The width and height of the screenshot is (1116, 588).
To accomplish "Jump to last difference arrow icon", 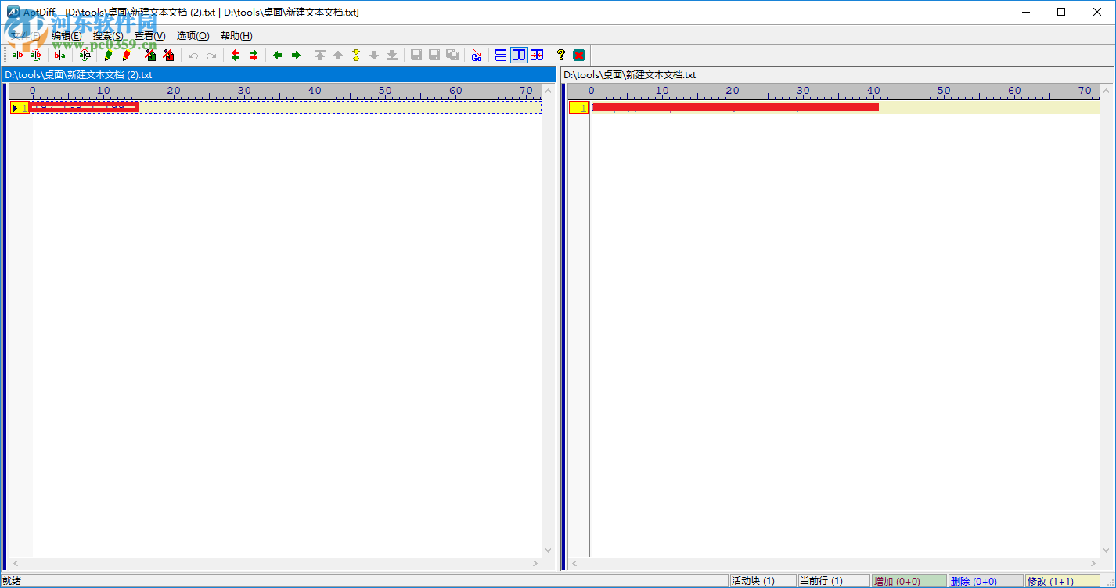I will (x=392, y=55).
